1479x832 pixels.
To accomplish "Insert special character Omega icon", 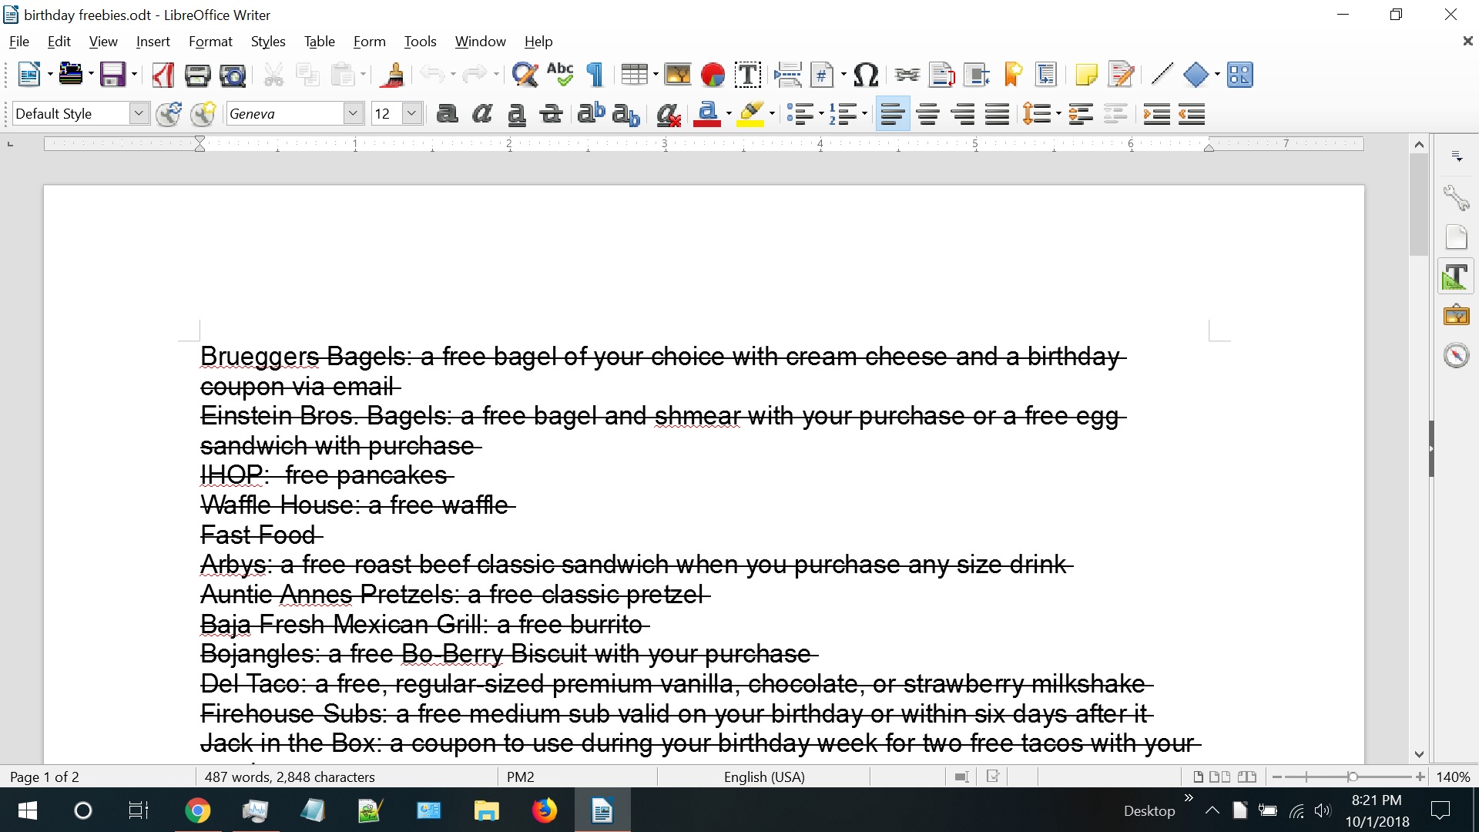I will pos(866,75).
